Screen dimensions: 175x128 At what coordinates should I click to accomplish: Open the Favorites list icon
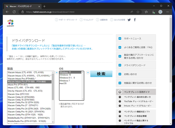coord(146,12)
